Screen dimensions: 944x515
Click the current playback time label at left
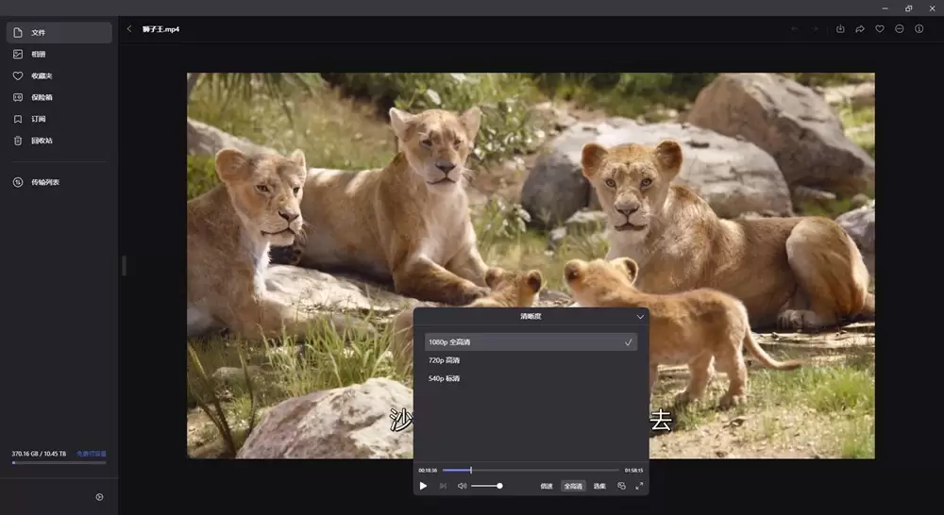[428, 471]
